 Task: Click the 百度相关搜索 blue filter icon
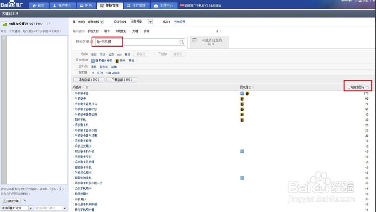click(x=93, y=61)
